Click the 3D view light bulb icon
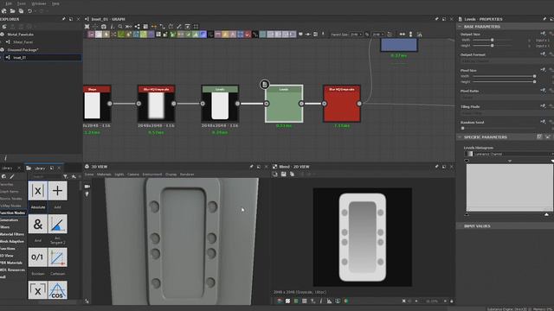 coord(87,194)
